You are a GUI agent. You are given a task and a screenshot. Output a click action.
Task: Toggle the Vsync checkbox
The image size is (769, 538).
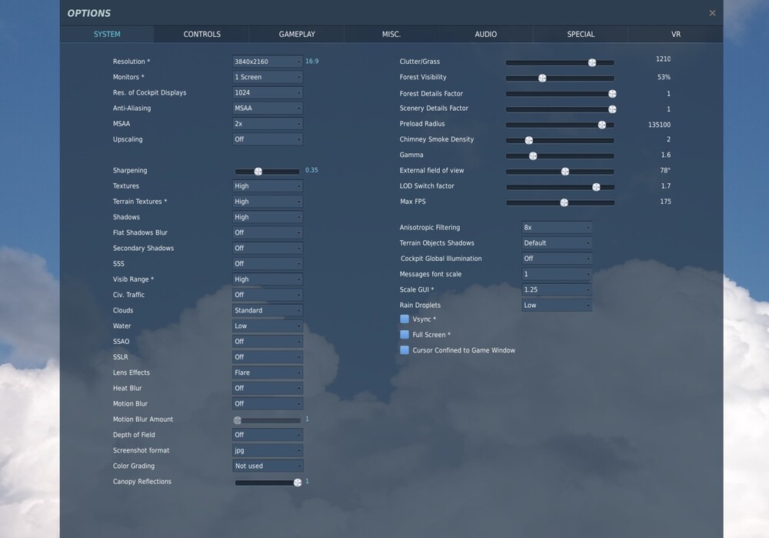[404, 319]
